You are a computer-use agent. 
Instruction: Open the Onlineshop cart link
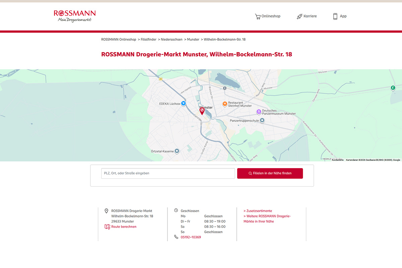point(267,16)
